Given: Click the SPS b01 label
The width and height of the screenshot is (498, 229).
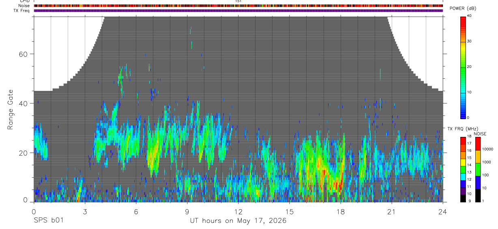Looking at the screenshot, I should point(48,221).
